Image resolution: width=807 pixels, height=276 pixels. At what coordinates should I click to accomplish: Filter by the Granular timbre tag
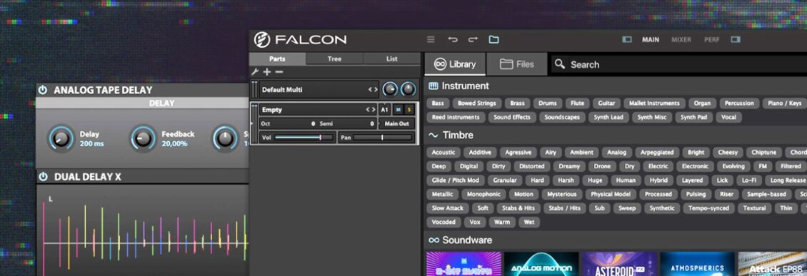click(x=504, y=180)
